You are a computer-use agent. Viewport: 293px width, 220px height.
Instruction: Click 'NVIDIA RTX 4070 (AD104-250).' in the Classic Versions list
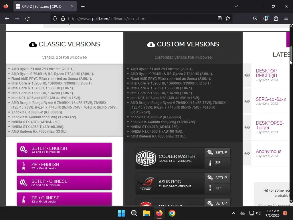pyautogui.click(x=36, y=122)
